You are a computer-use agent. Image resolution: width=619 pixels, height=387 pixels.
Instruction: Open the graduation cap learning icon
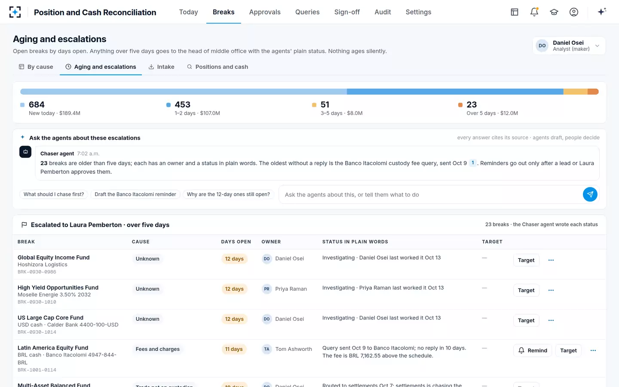point(554,12)
